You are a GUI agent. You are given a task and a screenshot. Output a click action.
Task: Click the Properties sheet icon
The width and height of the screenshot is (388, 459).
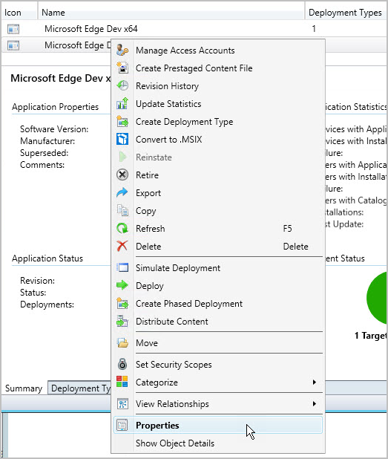point(122,425)
